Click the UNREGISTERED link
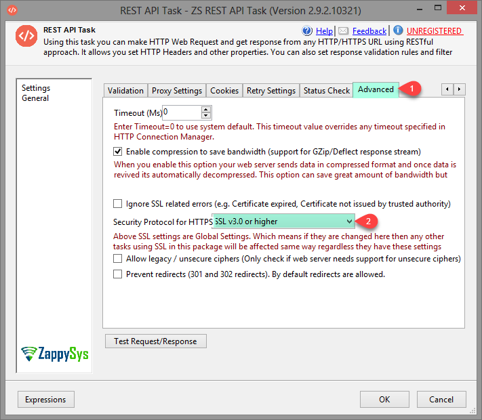Viewport: 482px width, 420px height. (434, 31)
